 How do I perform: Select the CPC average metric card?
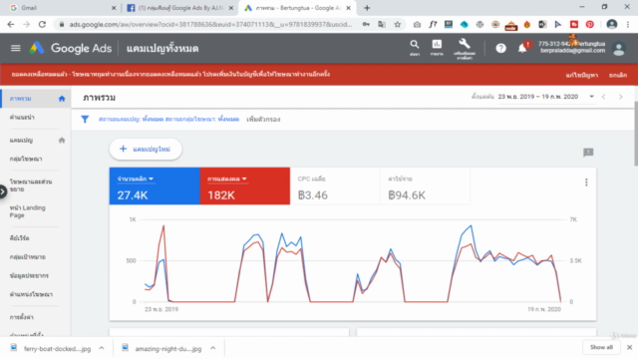(335, 186)
